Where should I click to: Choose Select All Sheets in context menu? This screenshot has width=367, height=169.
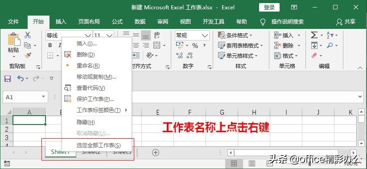(x=96, y=145)
